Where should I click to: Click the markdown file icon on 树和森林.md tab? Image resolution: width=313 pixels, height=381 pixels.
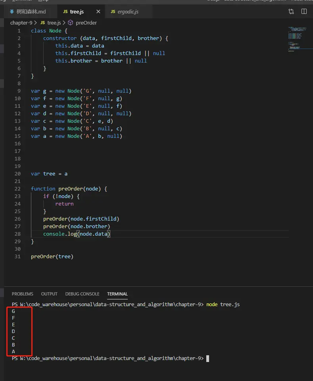tap(12, 11)
